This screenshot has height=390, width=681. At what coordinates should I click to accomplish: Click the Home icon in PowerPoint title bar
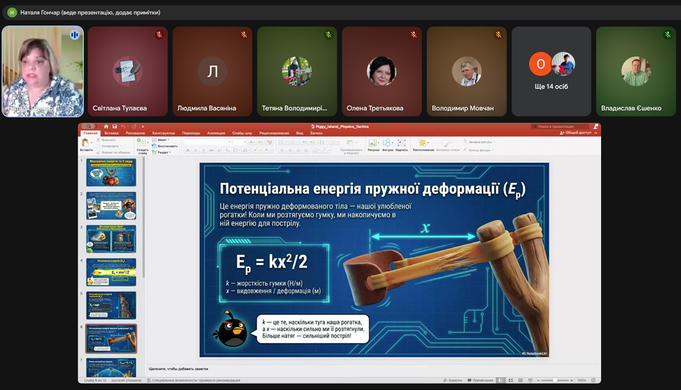click(x=106, y=126)
